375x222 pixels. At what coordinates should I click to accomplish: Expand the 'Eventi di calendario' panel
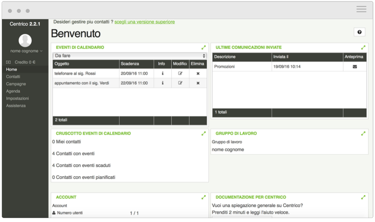click(203, 47)
